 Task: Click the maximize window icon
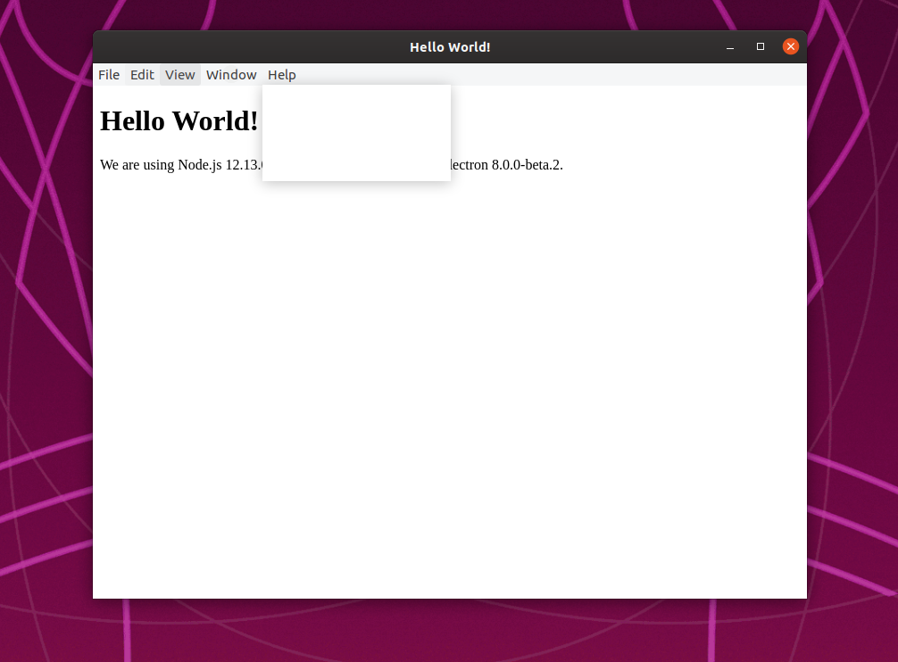760,46
